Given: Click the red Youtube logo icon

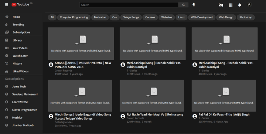Looking at the screenshot, I should point(14,4).
